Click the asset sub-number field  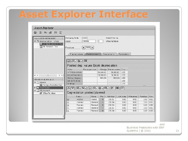point(101,41)
